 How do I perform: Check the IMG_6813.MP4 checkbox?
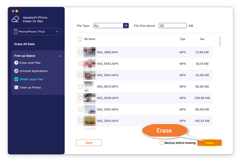click(80, 87)
